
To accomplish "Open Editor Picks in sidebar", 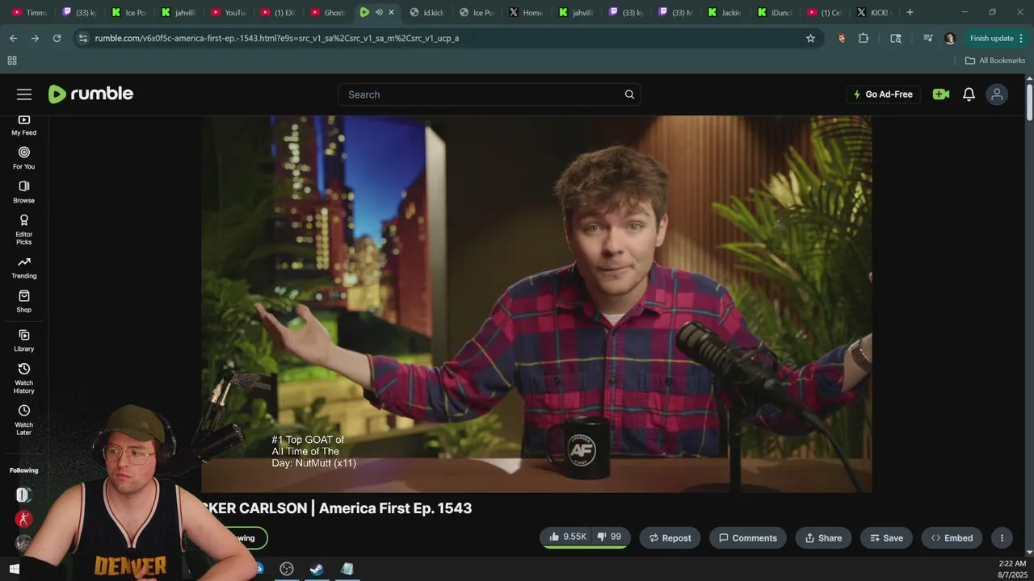I will tap(23, 229).
